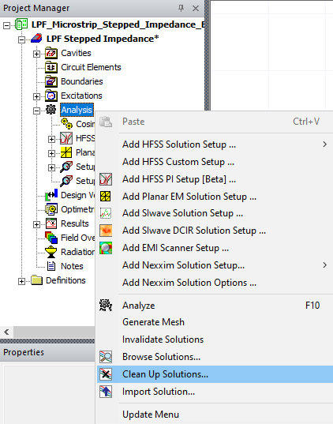Select the Definitions tree label

(x=65, y=280)
